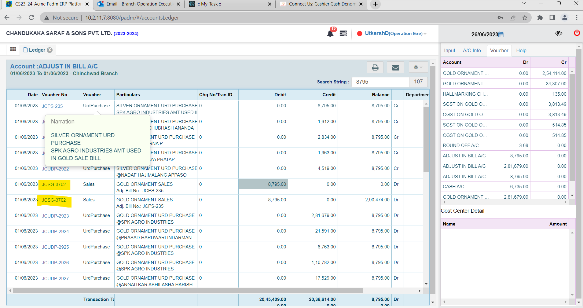Open the task list icon beside bell
Screen dimensions: 583x308
click(343, 33)
